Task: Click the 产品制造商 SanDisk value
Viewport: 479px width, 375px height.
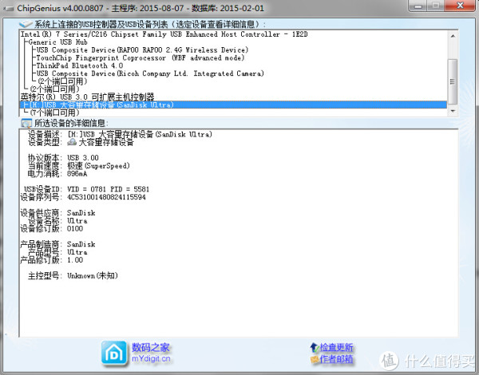Action: [81, 244]
